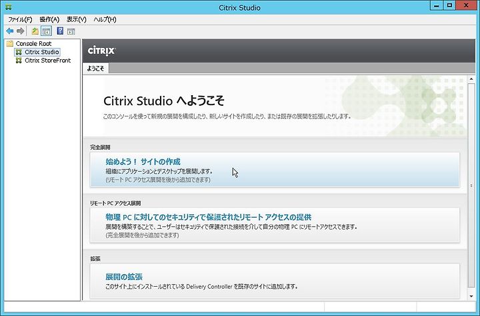
Task: Click Citrix Studio へようこそ heading
Action: click(x=164, y=101)
